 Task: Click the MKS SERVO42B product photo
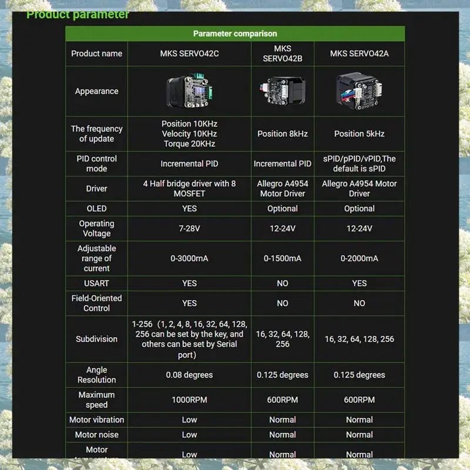coord(283,91)
